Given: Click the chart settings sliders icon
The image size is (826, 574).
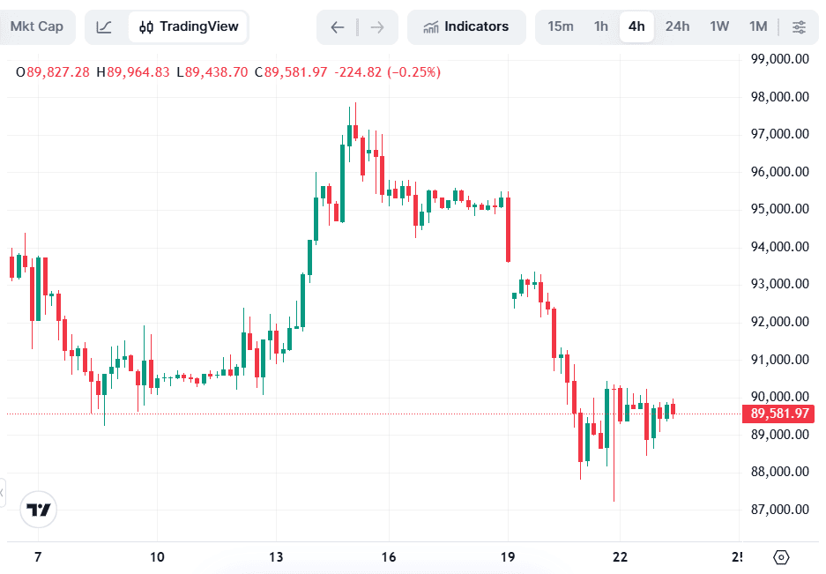Looking at the screenshot, I should click(x=799, y=26).
